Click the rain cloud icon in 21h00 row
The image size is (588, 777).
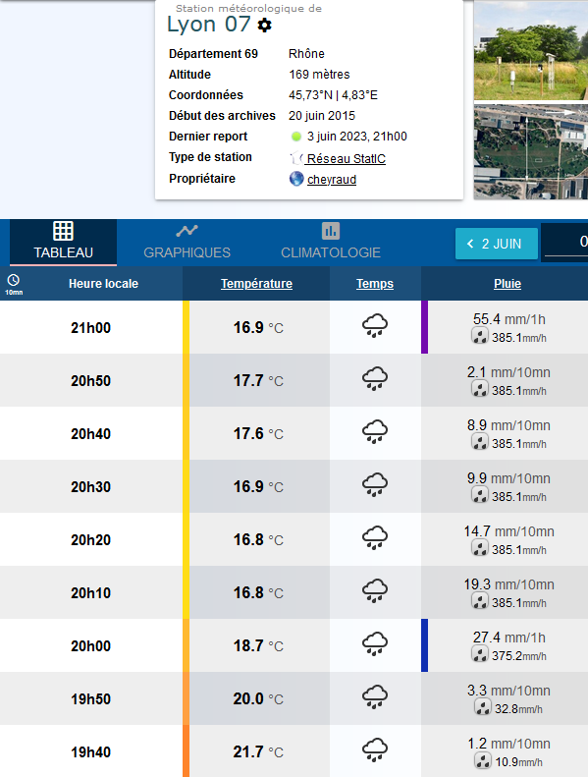375,325
